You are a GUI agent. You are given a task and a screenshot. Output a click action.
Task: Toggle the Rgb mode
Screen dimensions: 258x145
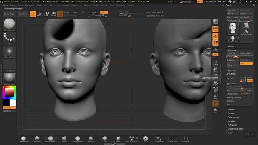(75, 12)
